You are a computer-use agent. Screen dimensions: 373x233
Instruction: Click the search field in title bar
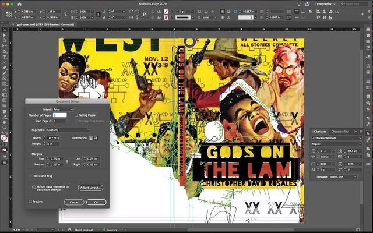pyautogui.click(x=355, y=4)
